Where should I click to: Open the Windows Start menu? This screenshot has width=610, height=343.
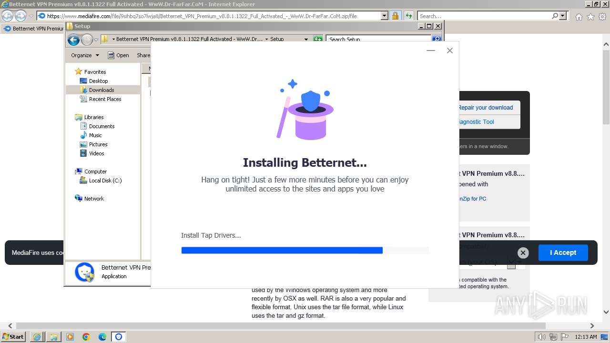13,336
